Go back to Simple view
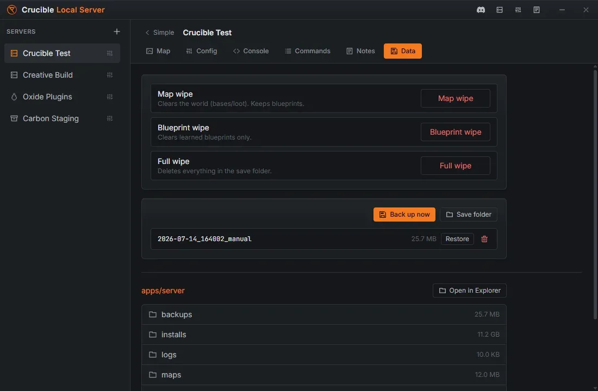Viewport: 598px width, 391px height. coord(159,33)
